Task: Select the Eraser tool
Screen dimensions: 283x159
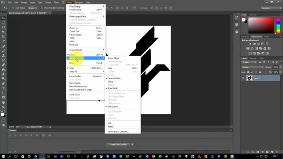Action: (x=4, y=65)
